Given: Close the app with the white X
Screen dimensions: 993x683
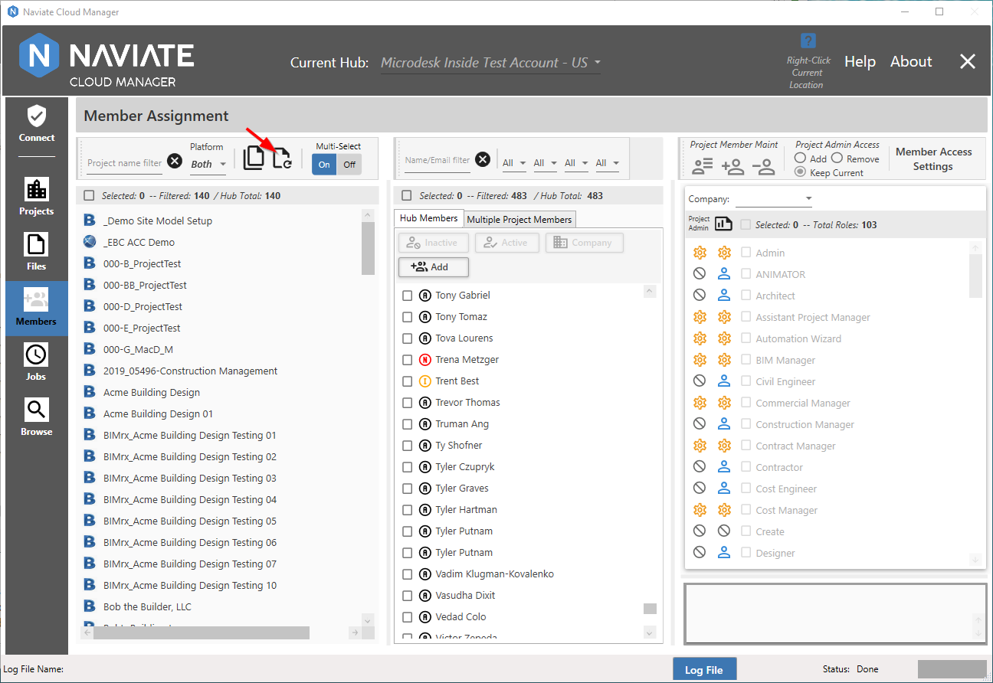Looking at the screenshot, I should pyautogui.click(x=968, y=61).
